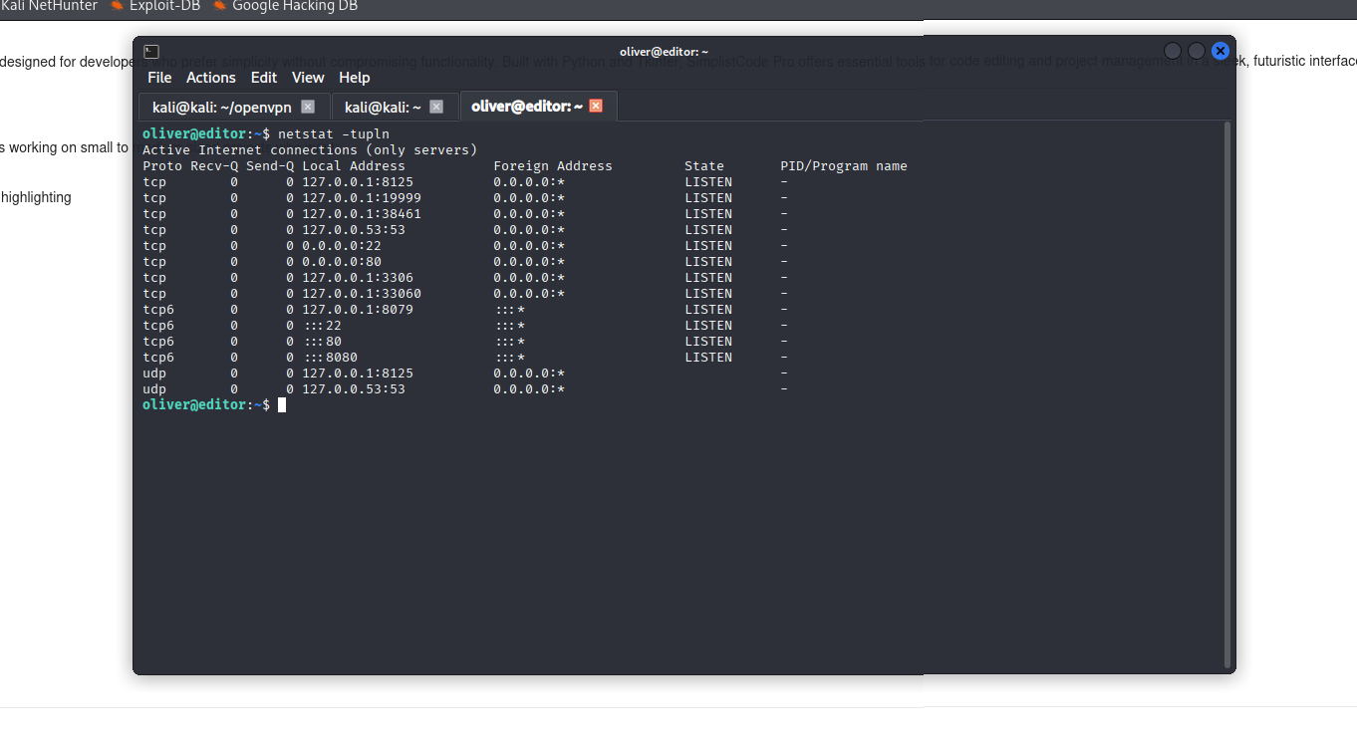
Task: Click the terminal prompt cursor on last line
Action: 282,405
